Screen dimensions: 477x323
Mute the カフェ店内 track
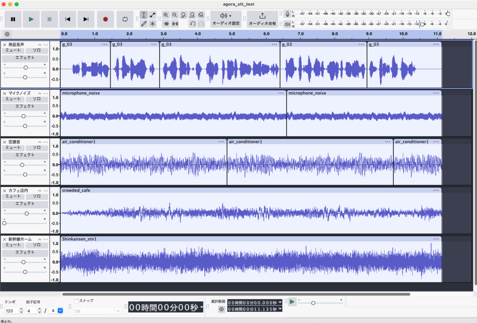pos(13,196)
